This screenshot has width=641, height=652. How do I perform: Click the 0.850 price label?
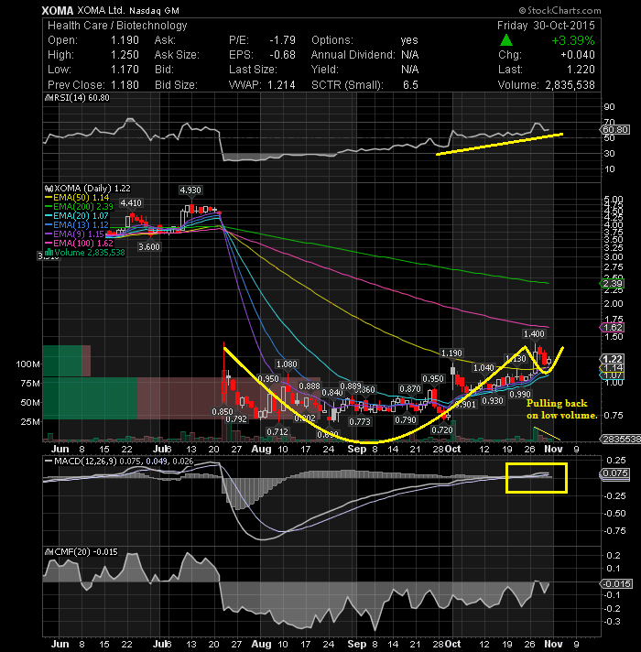tap(223, 412)
